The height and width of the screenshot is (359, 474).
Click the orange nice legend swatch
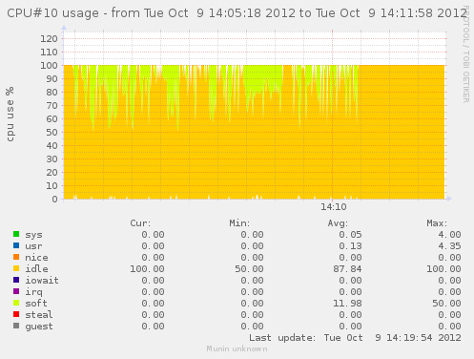click(x=16, y=257)
